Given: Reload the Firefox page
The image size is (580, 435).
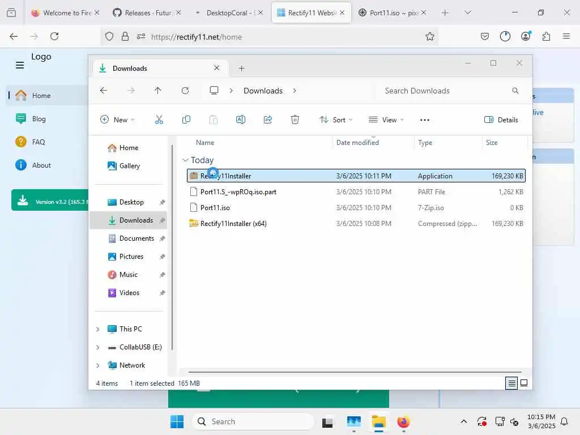Looking at the screenshot, I should pyautogui.click(x=54, y=36).
